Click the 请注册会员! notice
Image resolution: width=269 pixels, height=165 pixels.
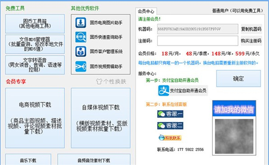pyautogui.click(x=149, y=19)
